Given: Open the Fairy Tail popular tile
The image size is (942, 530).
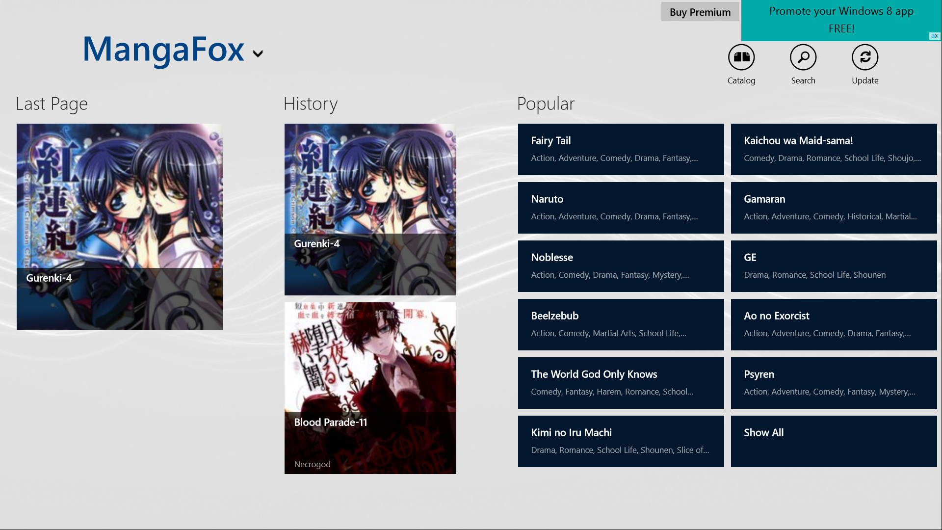Looking at the screenshot, I should coord(621,149).
